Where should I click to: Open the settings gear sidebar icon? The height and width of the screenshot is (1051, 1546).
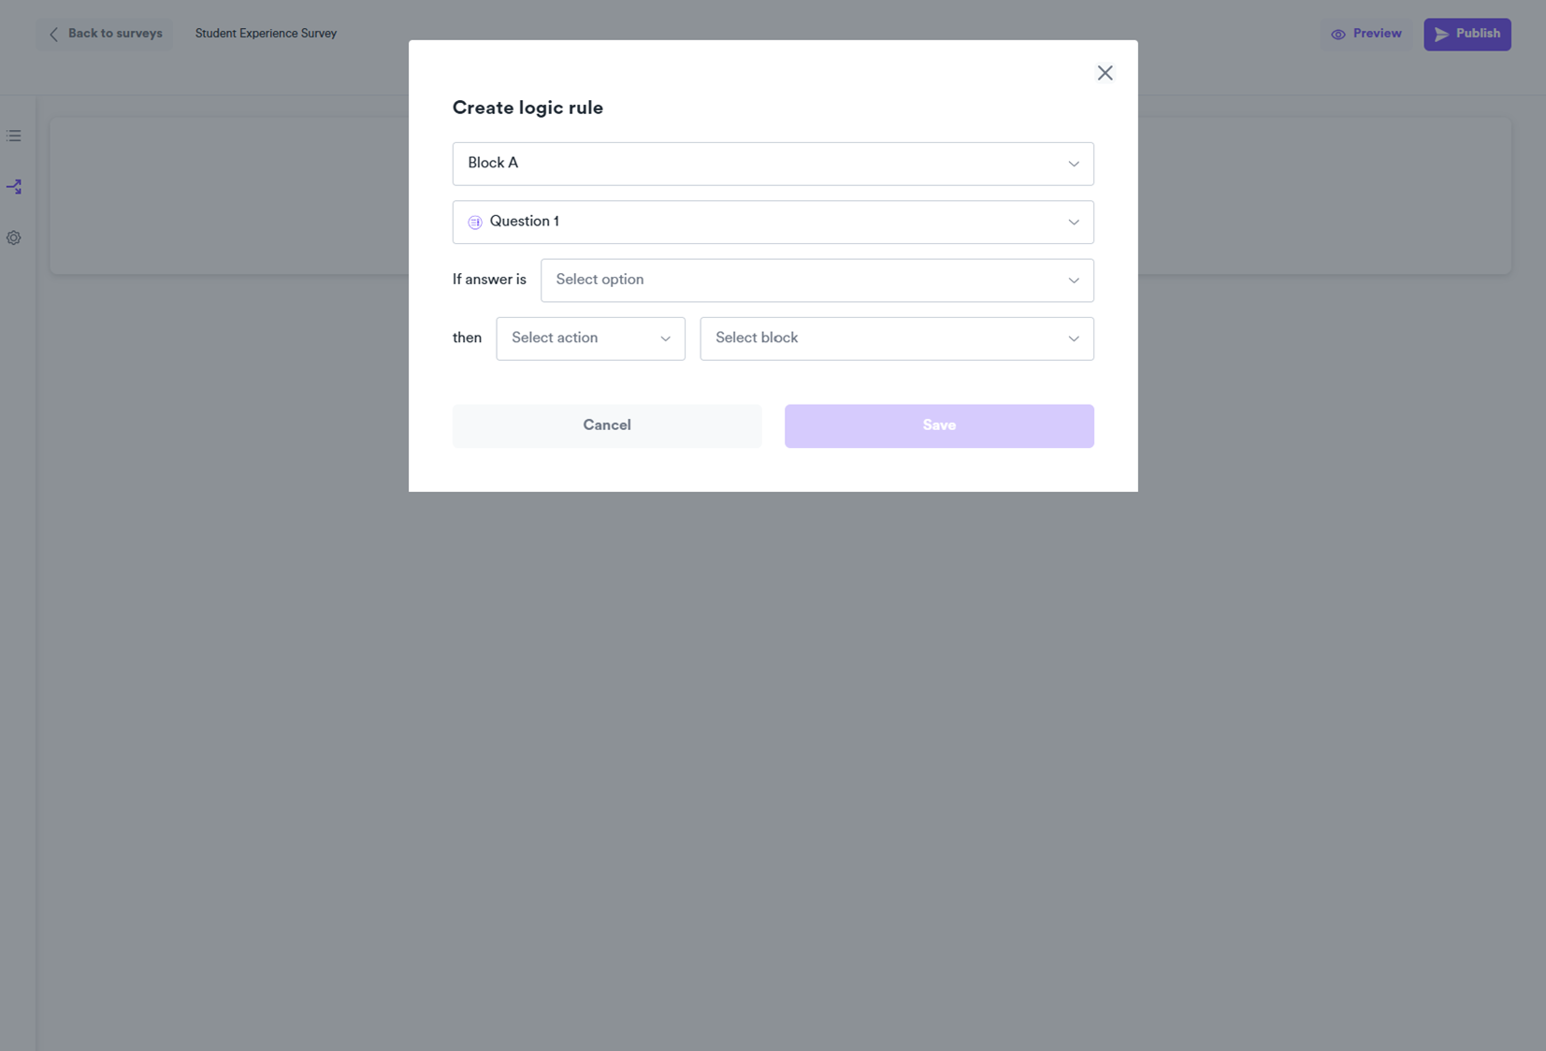click(x=14, y=238)
